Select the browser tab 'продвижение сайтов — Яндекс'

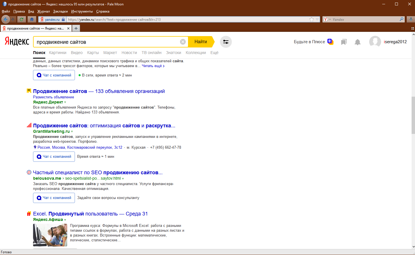[x=36, y=28]
